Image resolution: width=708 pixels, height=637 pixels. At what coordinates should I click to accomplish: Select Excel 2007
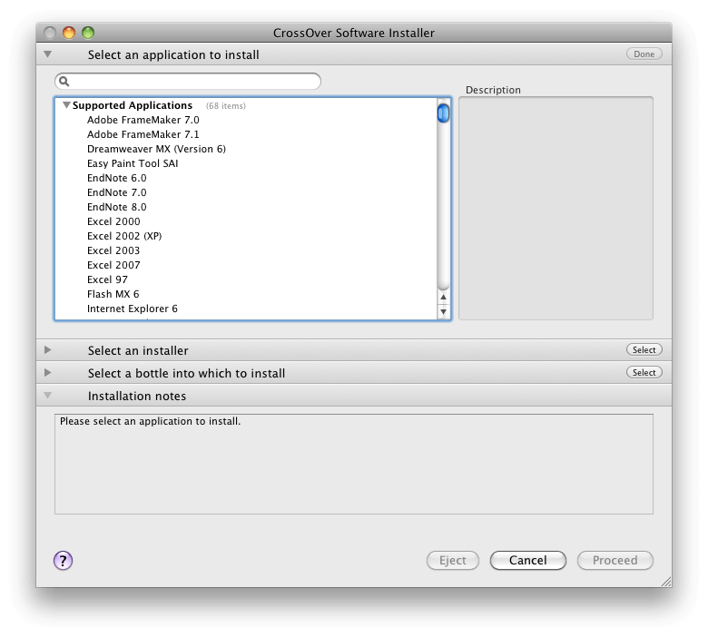click(113, 265)
